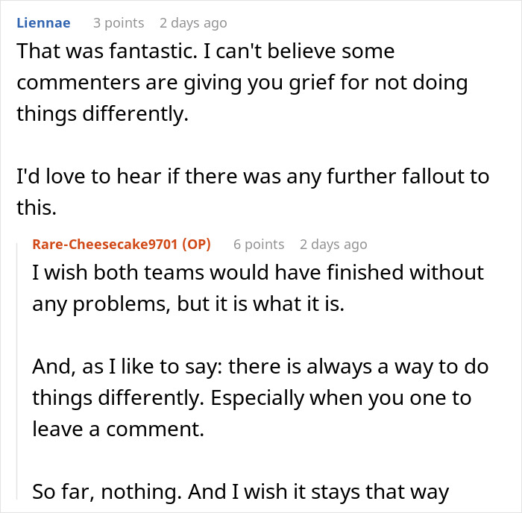
Task: Click the 3 points score on Liennae's comment
Action: [119, 23]
